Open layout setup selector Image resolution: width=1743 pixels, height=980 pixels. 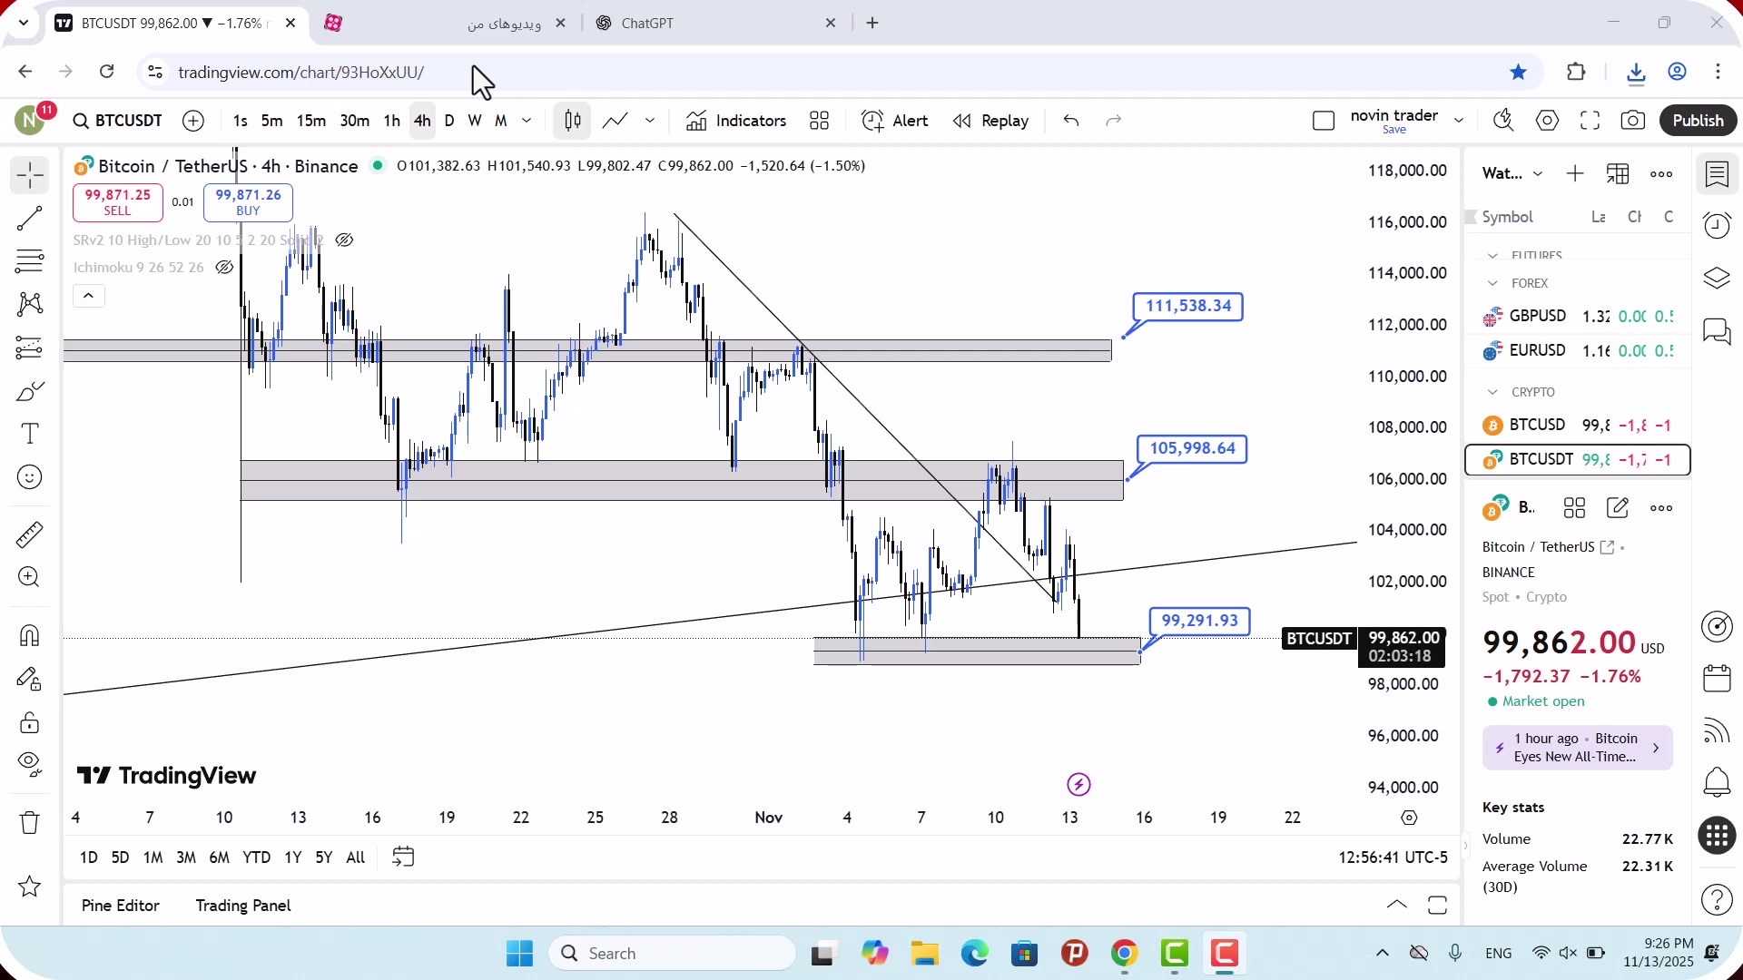1324,121
